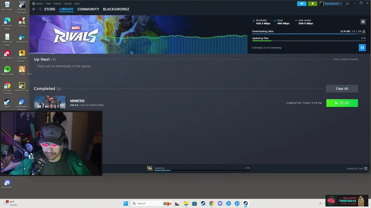Select the FiveM desktop icon

[x=22, y=71]
